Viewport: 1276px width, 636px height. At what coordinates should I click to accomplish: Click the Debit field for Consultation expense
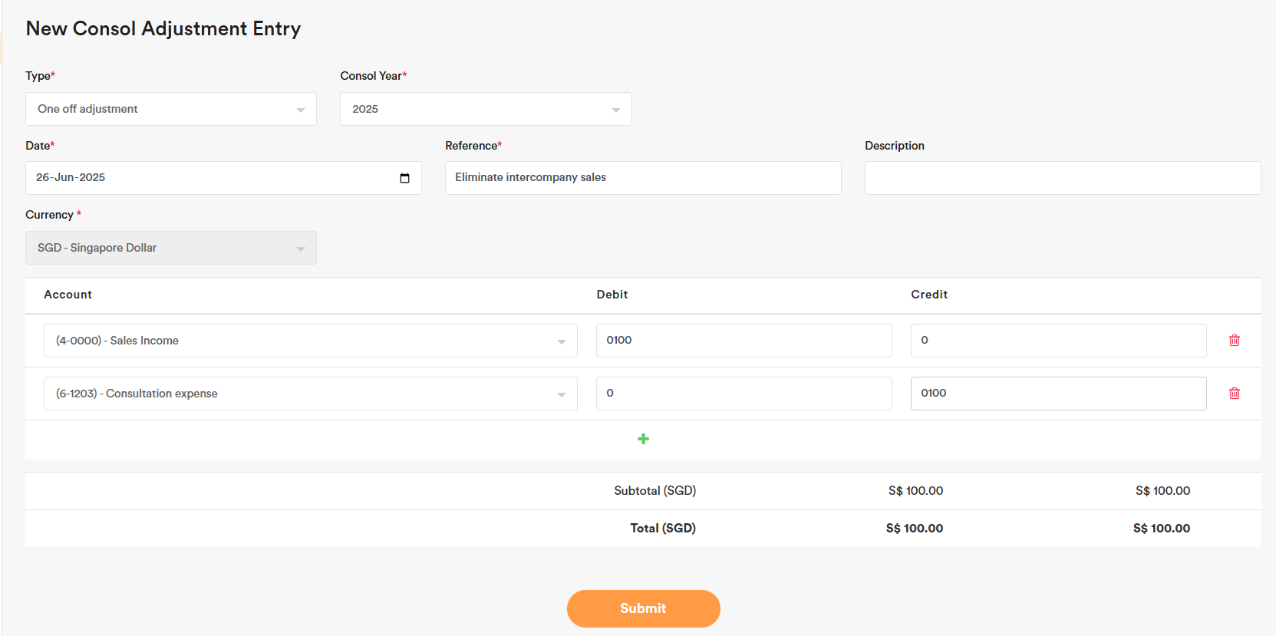(744, 394)
